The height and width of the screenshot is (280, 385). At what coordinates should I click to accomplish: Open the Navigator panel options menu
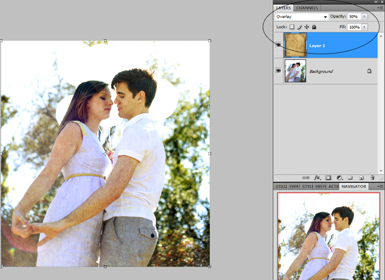click(380, 187)
